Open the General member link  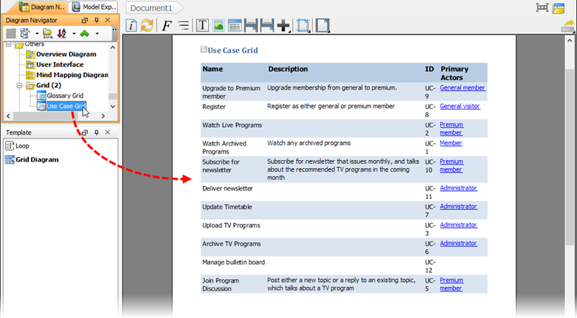click(x=462, y=87)
